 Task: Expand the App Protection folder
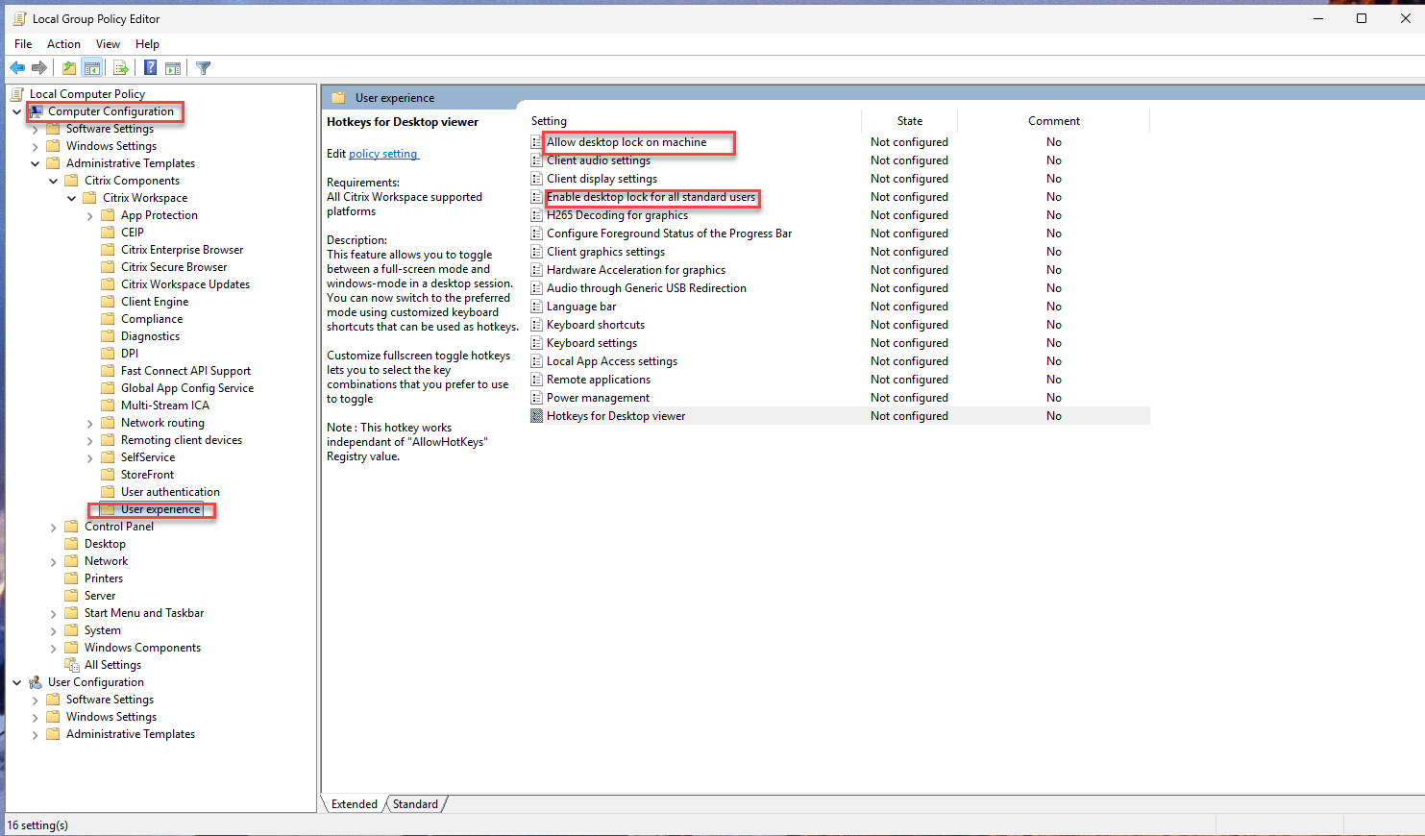point(89,215)
